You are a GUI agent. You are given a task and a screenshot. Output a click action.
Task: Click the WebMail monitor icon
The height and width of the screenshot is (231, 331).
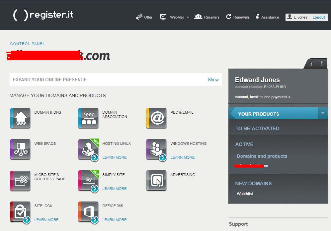click(x=163, y=17)
